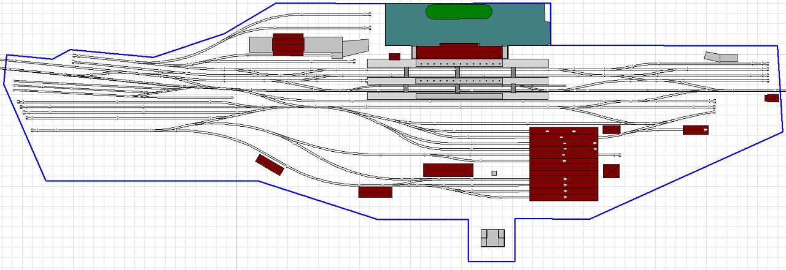Click the small red building at far right edge

[x=771, y=98]
